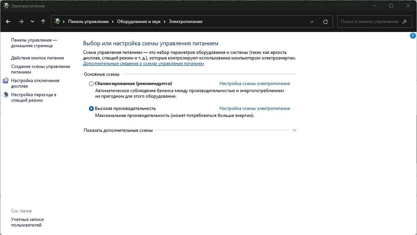The width and height of the screenshot is (417, 235).
Task: Go up one level with up arrow
Action: (x=43, y=22)
